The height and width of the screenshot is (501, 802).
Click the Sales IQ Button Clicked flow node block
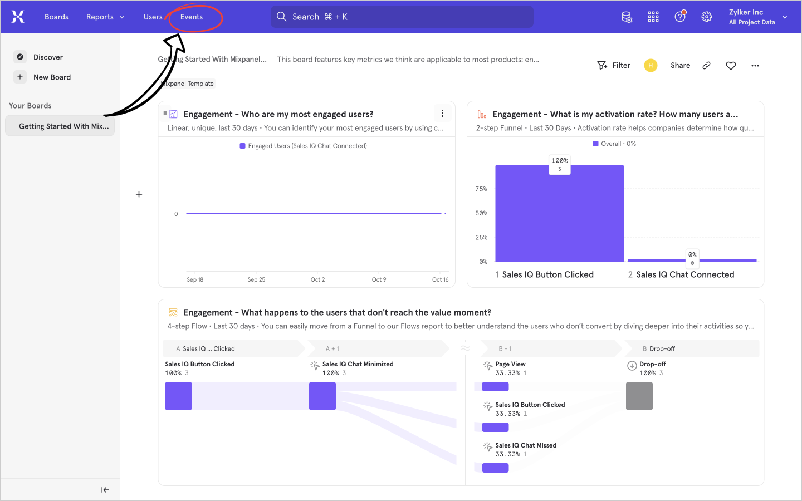point(178,396)
